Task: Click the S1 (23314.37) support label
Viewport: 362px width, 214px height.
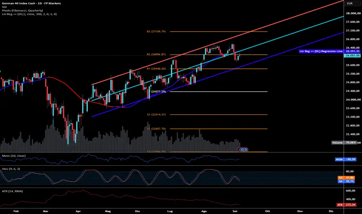Action: click(x=156, y=114)
